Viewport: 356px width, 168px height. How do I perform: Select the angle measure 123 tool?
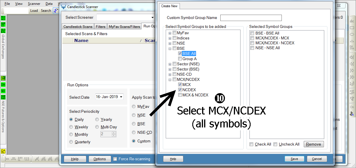[x=20, y=159]
